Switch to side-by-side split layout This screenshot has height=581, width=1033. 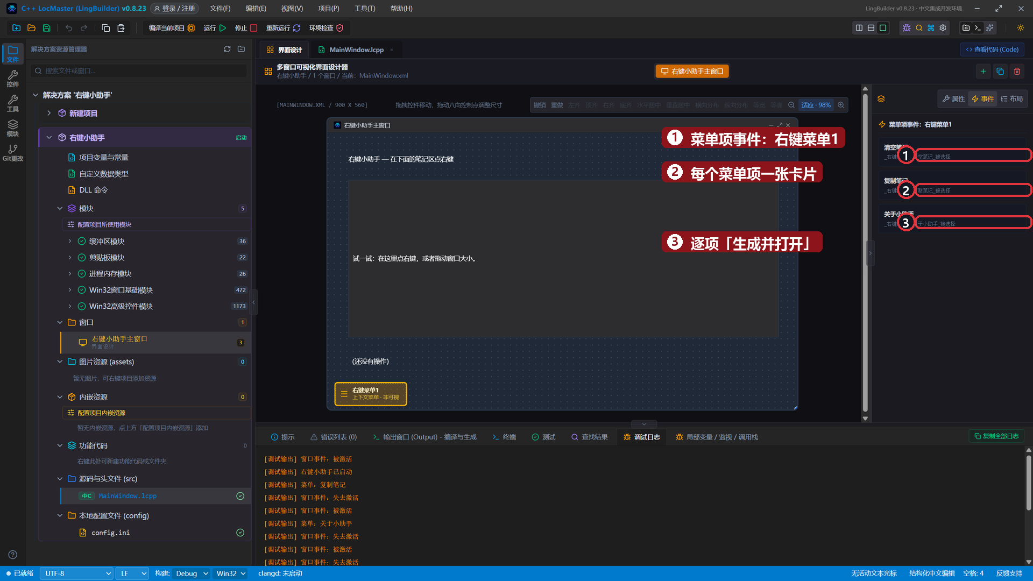(859, 28)
